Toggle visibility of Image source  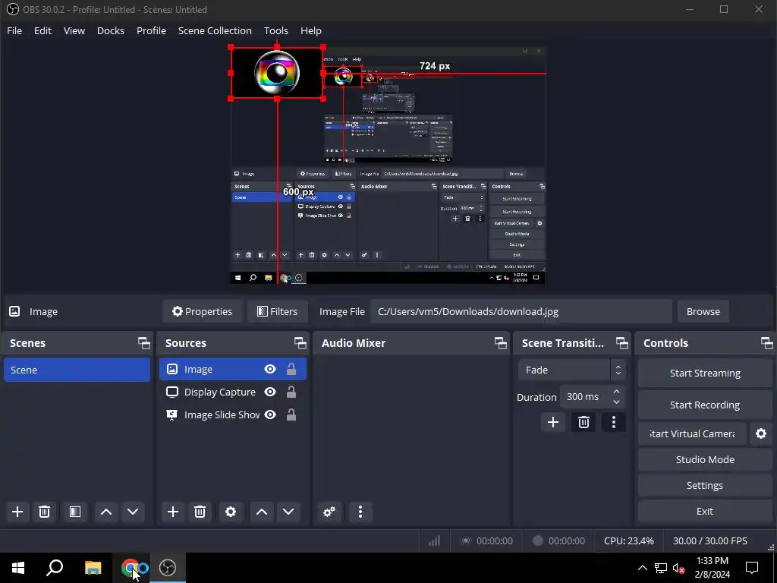pyautogui.click(x=270, y=369)
